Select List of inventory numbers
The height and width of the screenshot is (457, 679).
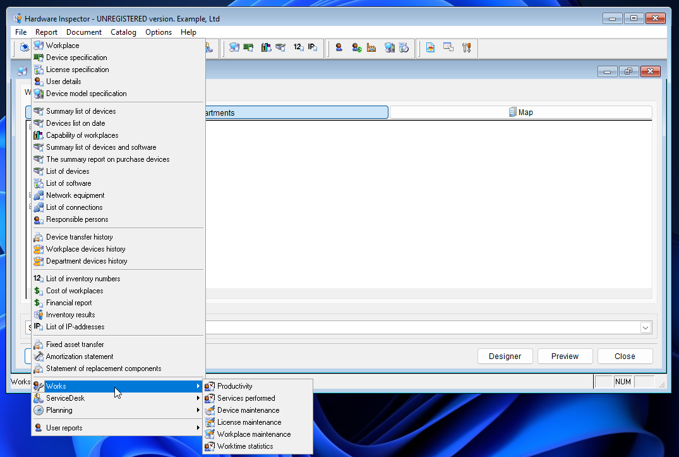point(118,279)
